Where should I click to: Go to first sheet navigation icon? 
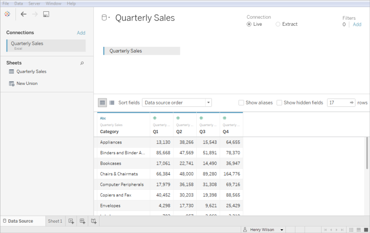coord(325,230)
